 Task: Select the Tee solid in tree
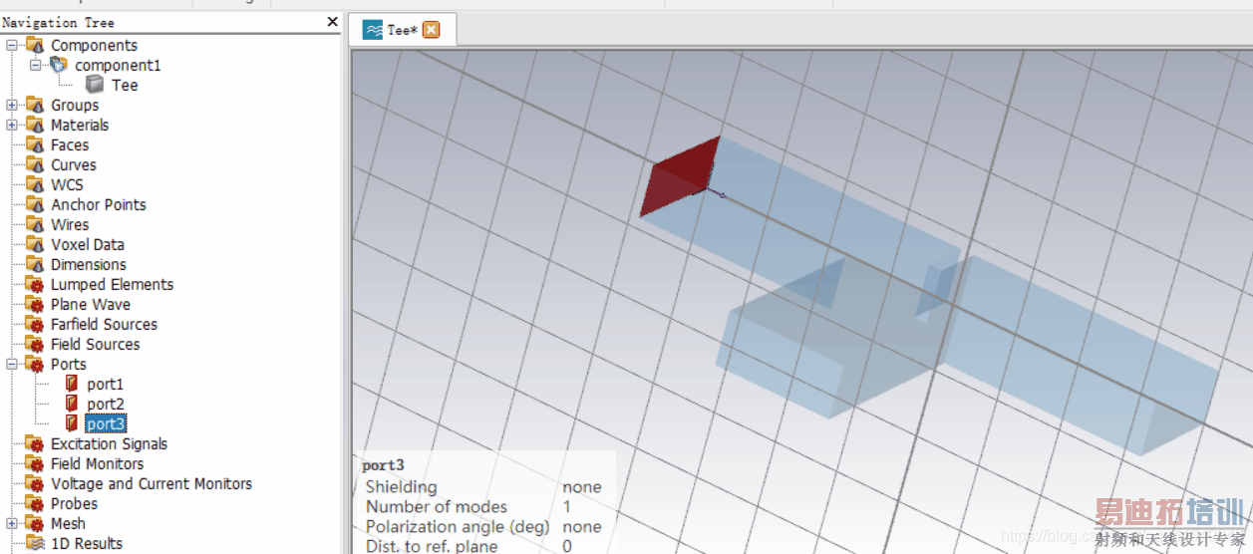pos(125,85)
